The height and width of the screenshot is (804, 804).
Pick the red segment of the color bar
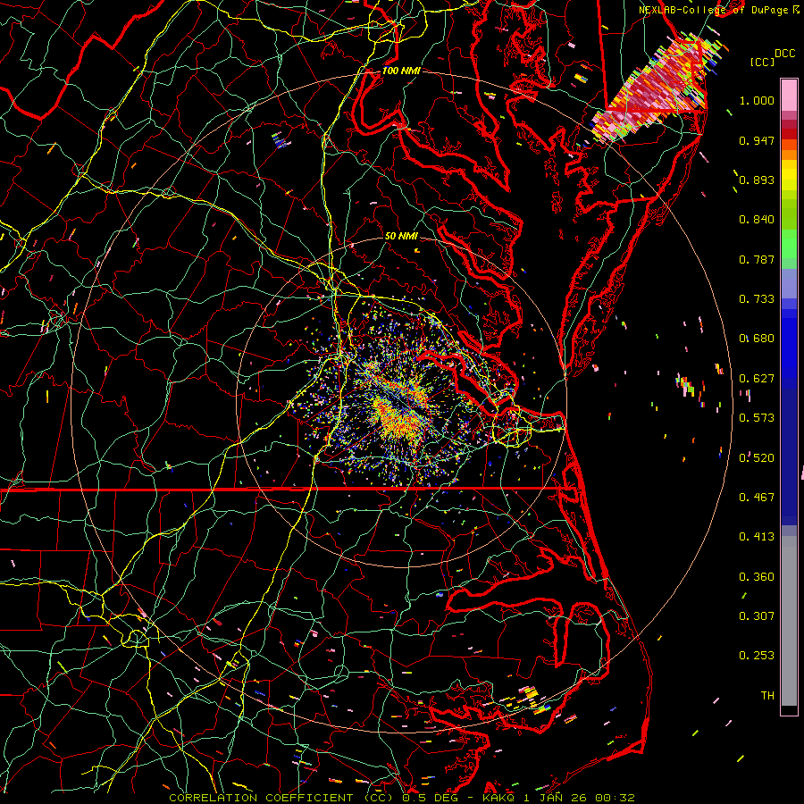click(789, 134)
